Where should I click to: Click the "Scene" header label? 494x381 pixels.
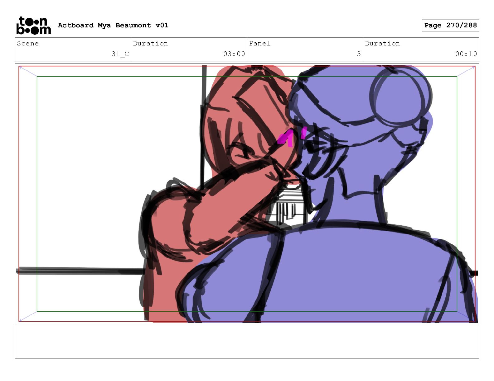click(28, 43)
